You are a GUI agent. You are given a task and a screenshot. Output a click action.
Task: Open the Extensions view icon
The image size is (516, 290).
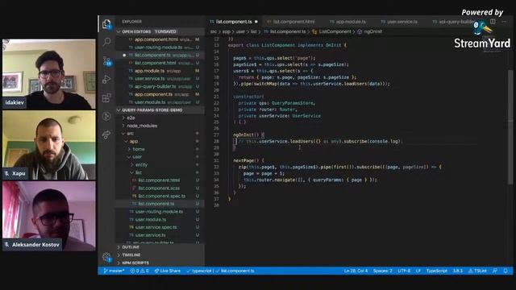tap(106, 97)
